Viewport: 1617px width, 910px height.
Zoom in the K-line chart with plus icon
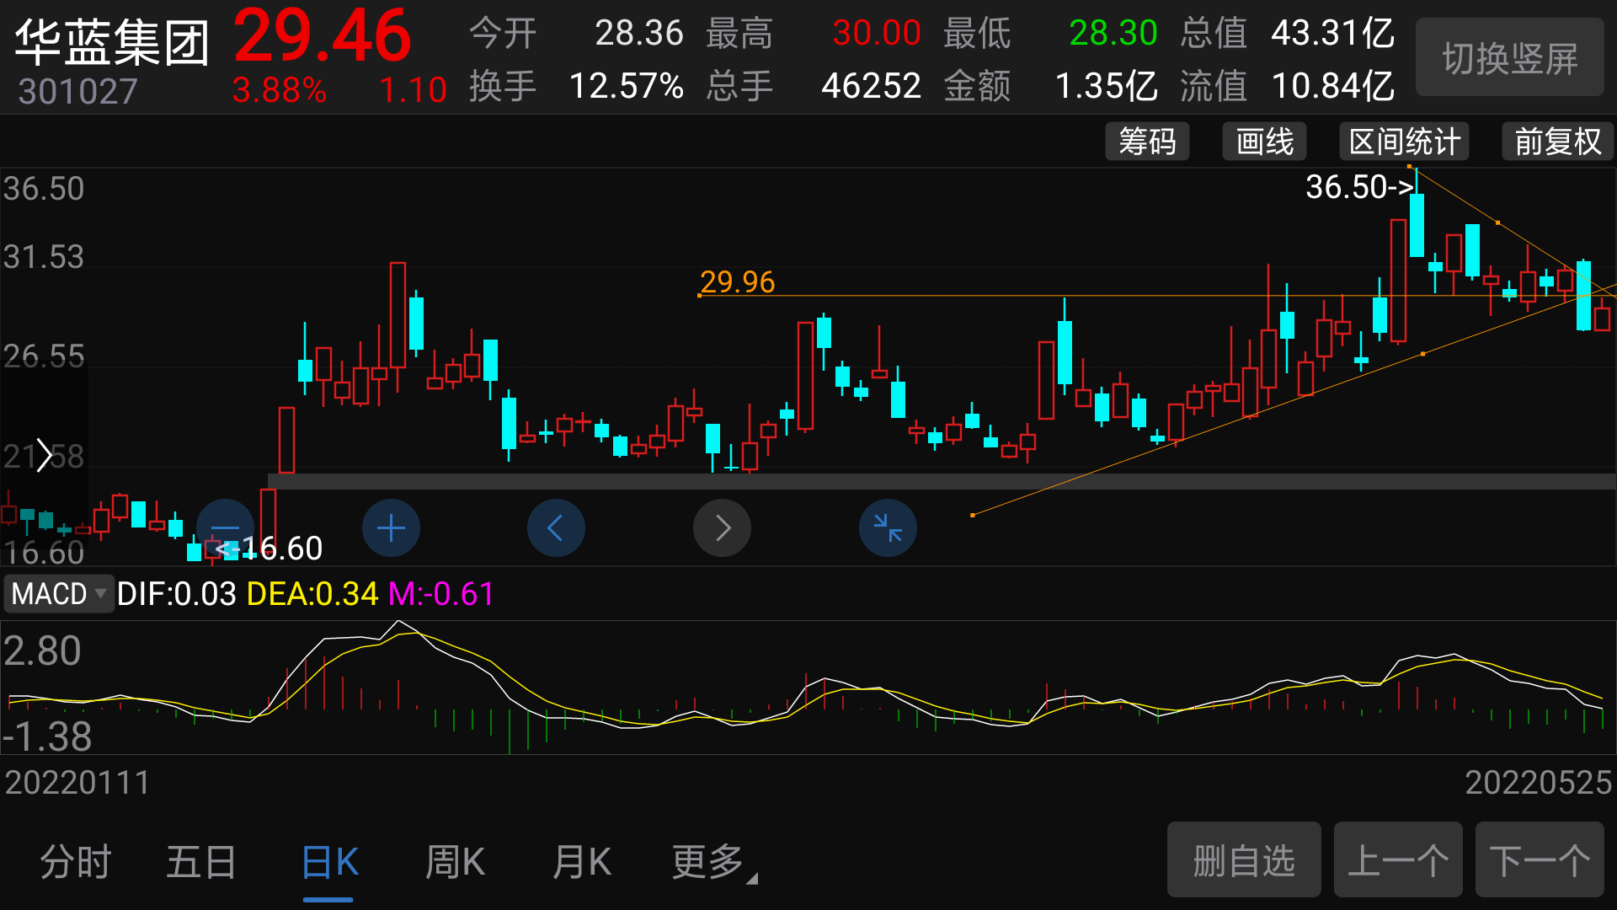[x=390, y=527]
